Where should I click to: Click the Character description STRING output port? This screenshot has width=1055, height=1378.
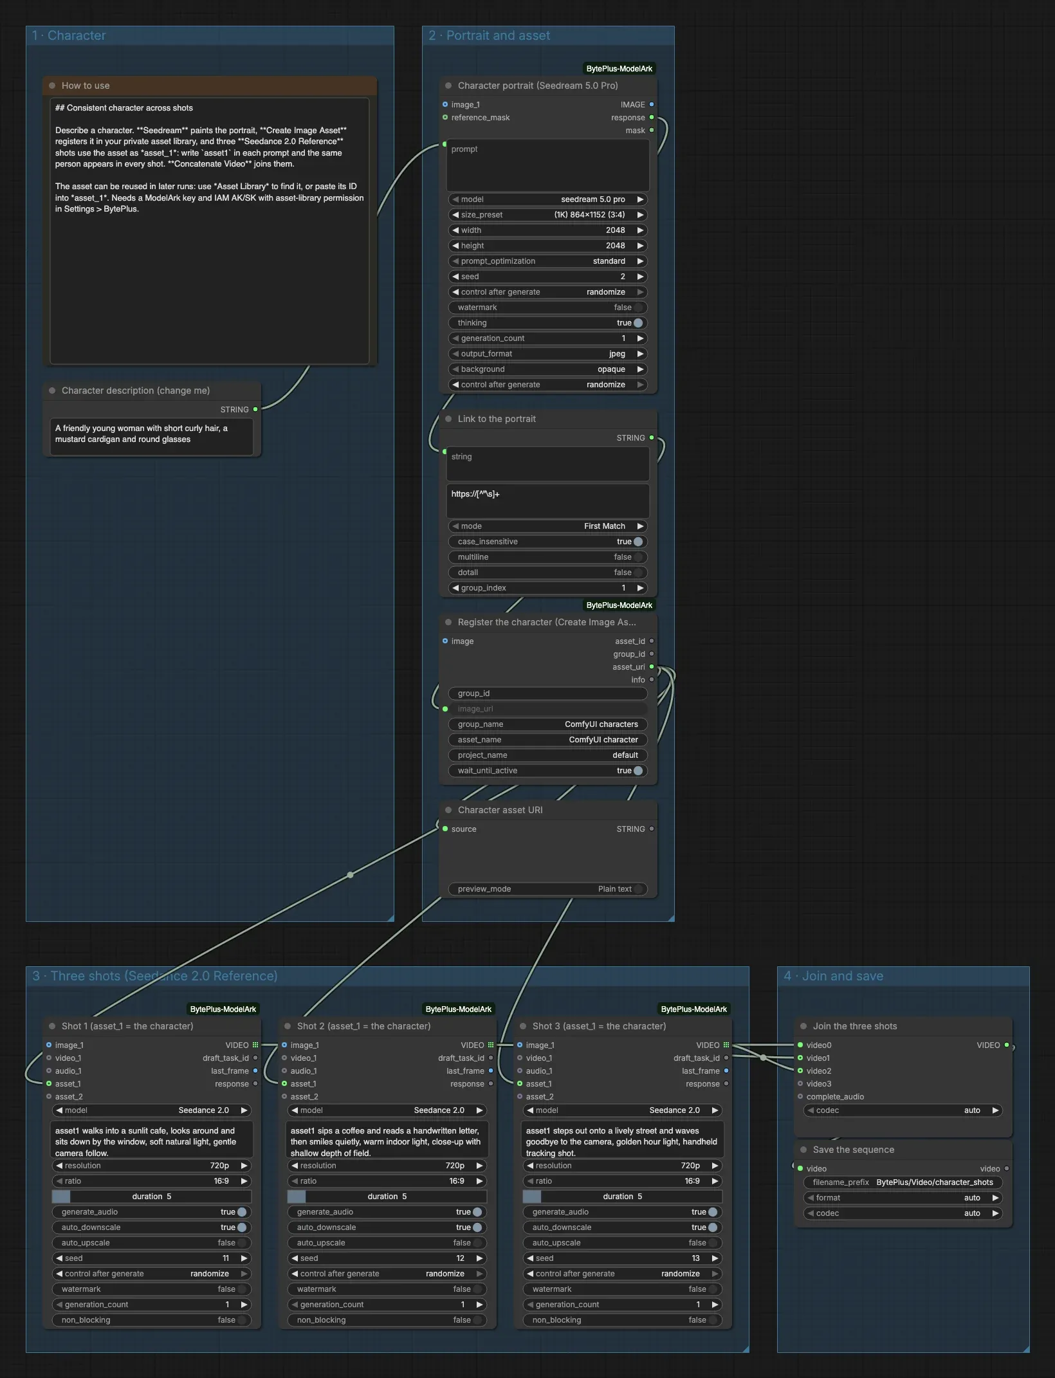tap(255, 409)
